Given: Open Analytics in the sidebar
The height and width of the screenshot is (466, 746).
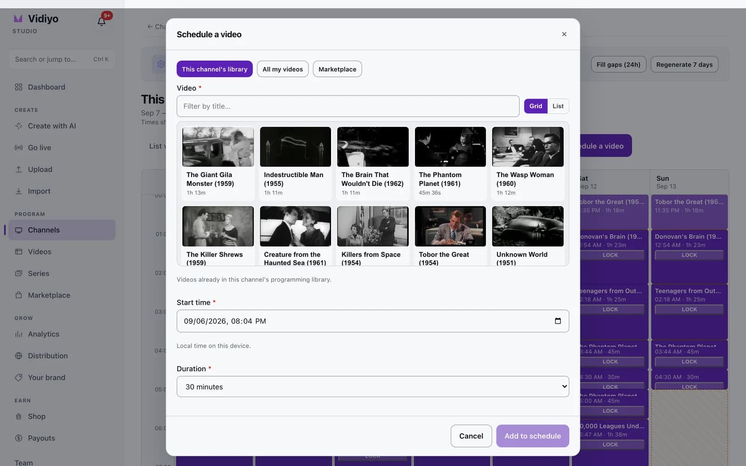Looking at the screenshot, I should (x=62, y=334).
